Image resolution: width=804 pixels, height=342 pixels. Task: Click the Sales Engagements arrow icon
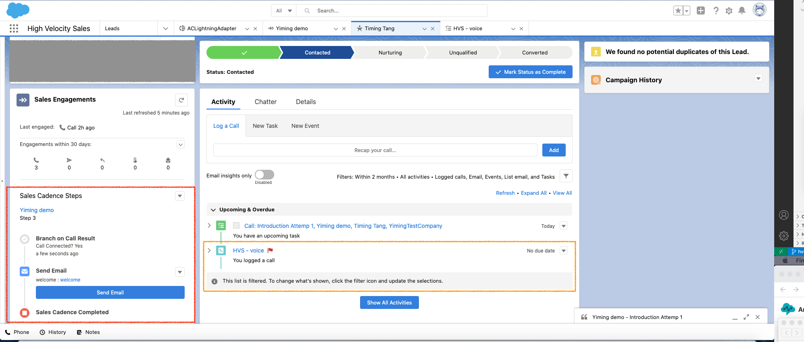click(23, 100)
